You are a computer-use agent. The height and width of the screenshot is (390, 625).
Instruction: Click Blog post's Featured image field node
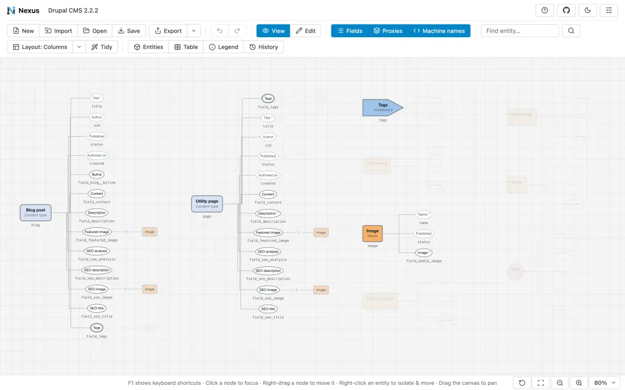click(96, 232)
